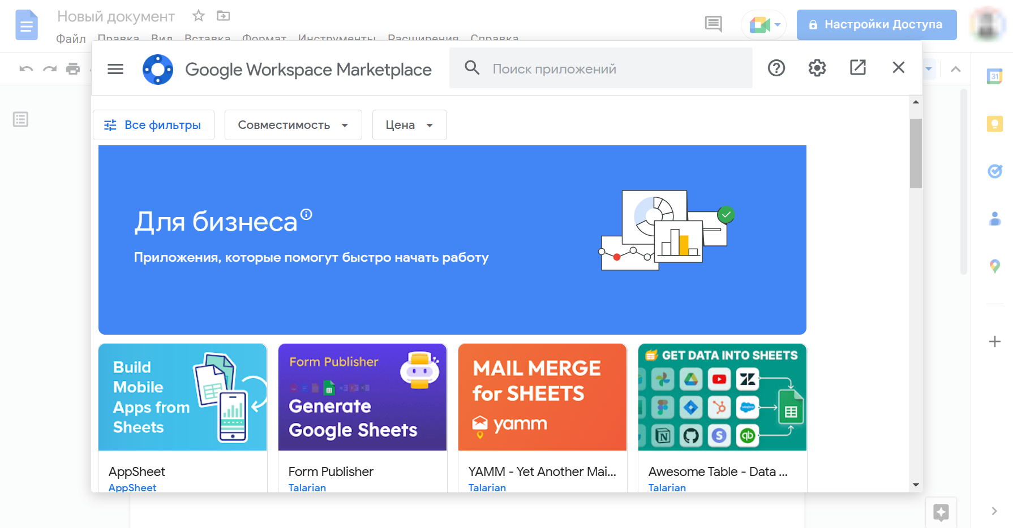Expand the Цена dropdown

pos(410,125)
